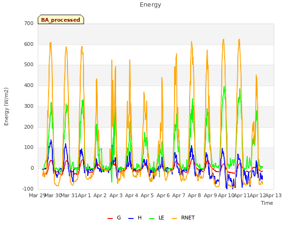Click the Energy chart title

click(151, 5)
